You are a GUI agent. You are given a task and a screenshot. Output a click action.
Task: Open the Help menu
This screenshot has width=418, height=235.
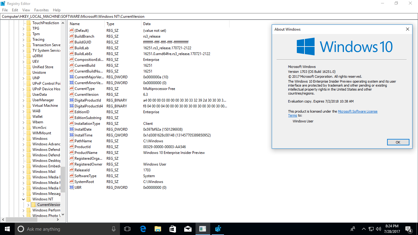point(57,10)
